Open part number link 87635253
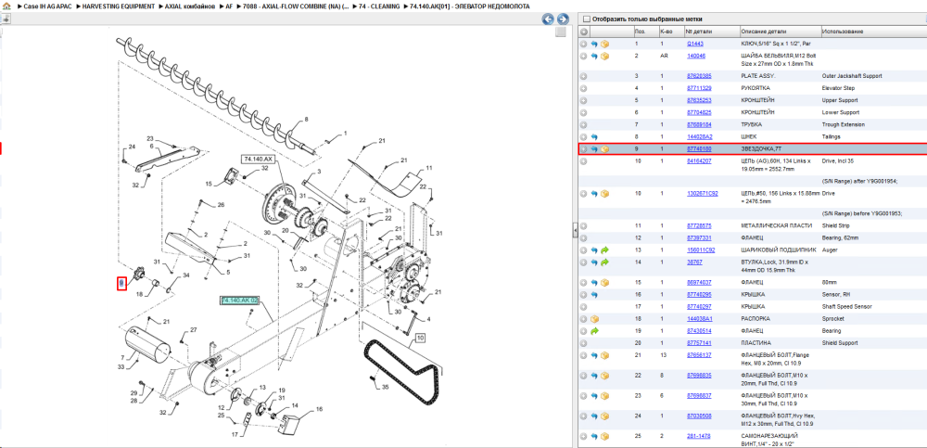This screenshot has height=448, width=927. (699, 100)
